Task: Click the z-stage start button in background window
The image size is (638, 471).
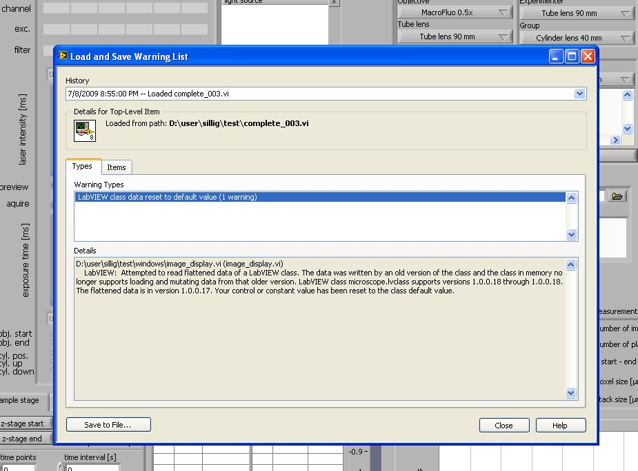Action: (x=26, y=423)
